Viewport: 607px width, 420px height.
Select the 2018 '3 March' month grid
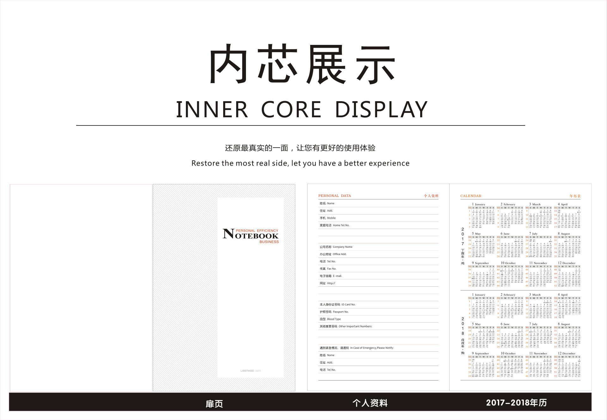point(539,306)
